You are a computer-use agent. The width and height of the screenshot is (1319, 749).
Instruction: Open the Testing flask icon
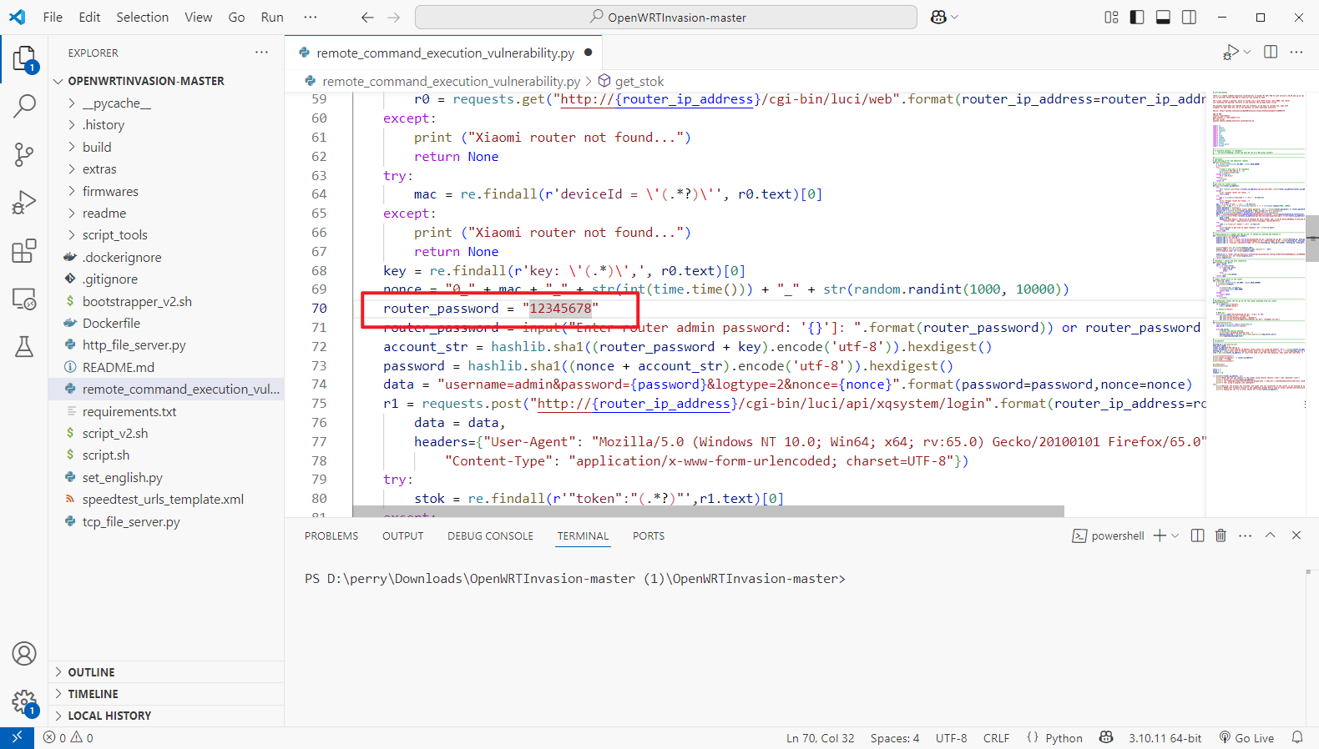[24, 347]
